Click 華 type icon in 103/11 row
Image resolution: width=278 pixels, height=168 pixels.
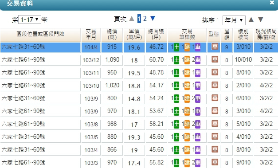(215, 72)
